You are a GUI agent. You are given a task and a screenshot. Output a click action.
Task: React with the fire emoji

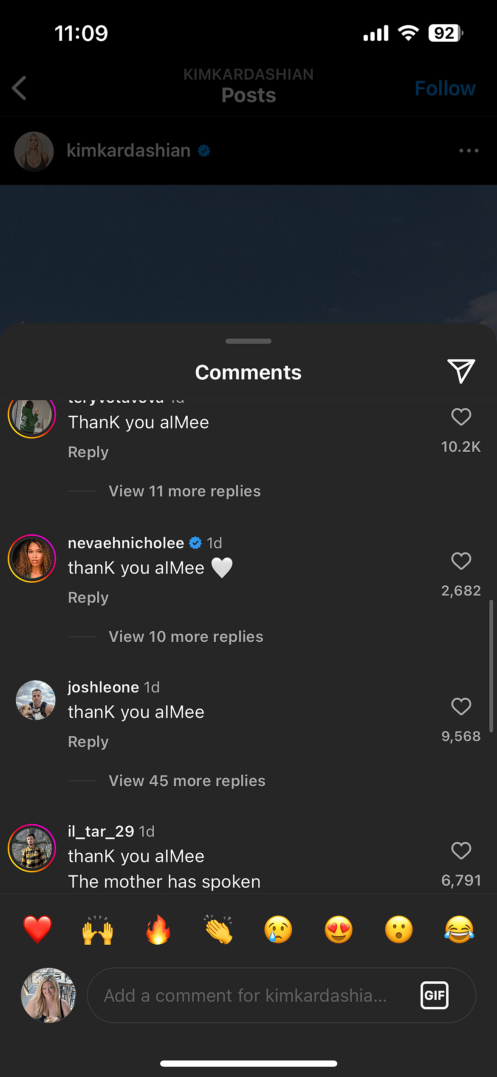pyautogui.click(x=158, y=930)
